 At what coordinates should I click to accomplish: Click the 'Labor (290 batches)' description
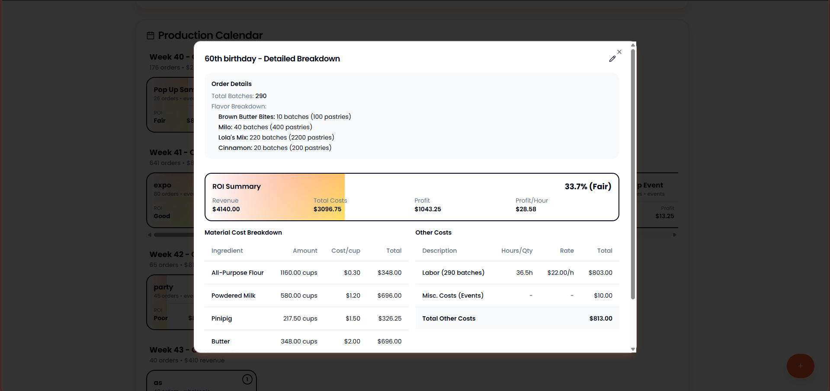(453, 273)
